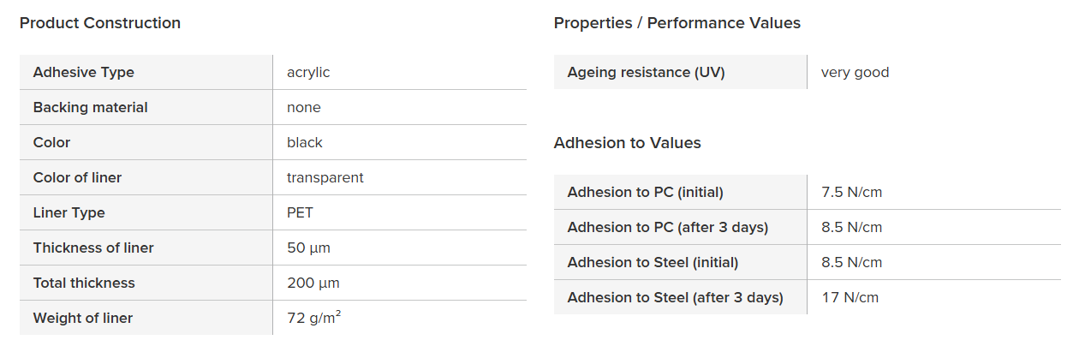Select the Adhesive Type row label

tap(83, 72)
